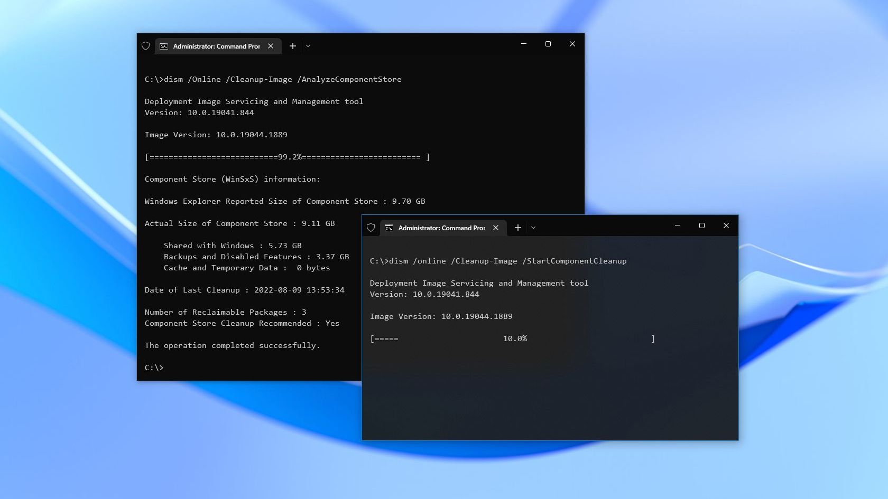Click the 'Number of Reclaimable Packages : 3' line
Image resolution: width=888 pixels, height=499 pixels.
pos(226,312)
